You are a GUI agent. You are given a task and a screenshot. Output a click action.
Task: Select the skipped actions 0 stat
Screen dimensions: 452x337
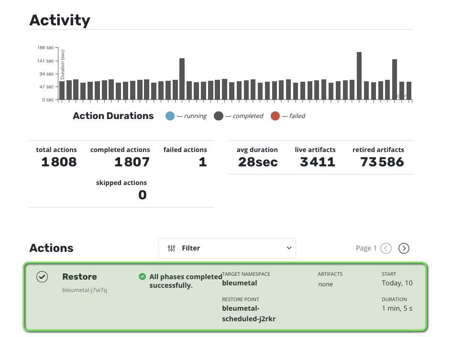point(121,190)
